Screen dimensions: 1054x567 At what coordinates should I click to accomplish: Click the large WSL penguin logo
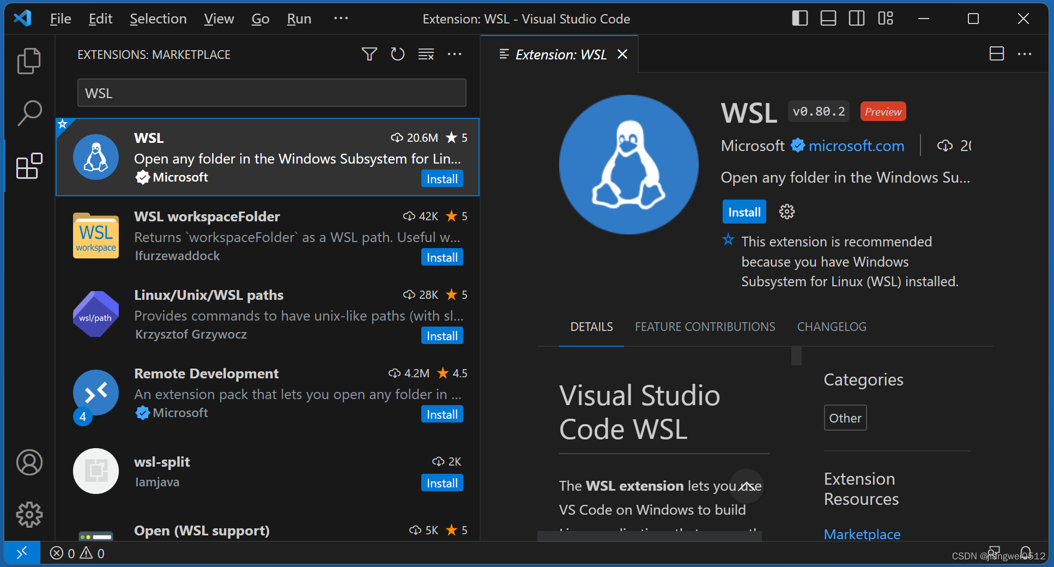click(x=629, y=165)
